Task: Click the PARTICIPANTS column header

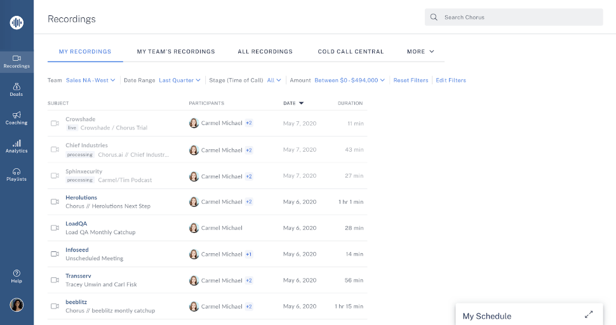Action: click(x=206, y=103)
